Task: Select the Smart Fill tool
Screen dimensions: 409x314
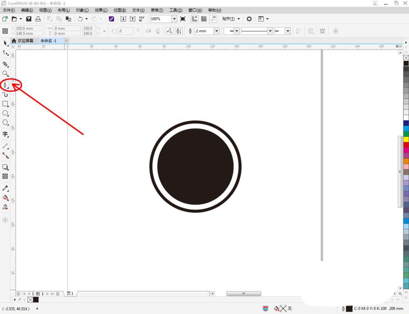Action: [x=5, y=207]
